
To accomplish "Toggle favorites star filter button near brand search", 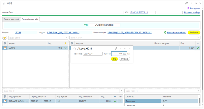I will pyautogui.click(x=5, y=38).
